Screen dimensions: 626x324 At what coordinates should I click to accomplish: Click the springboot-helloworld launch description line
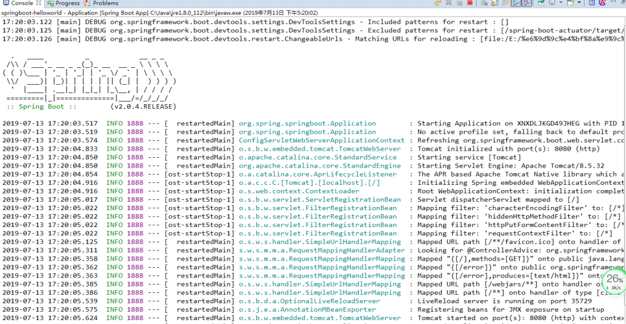click(159, 13)
